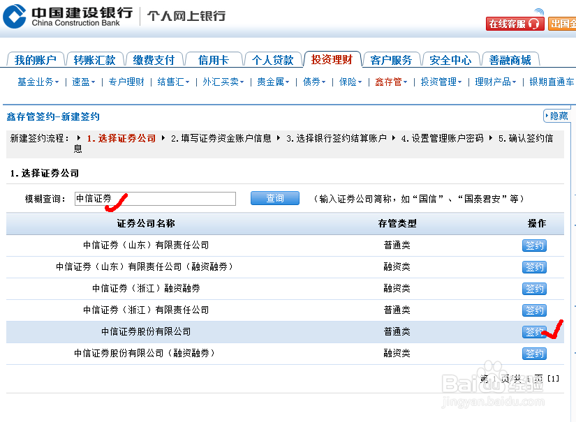This screenshot has height=422, width=576.
Task: Click 签约 for 中信证券（山东）有限责任公司 普通类
Action: (x=535, y=246)
